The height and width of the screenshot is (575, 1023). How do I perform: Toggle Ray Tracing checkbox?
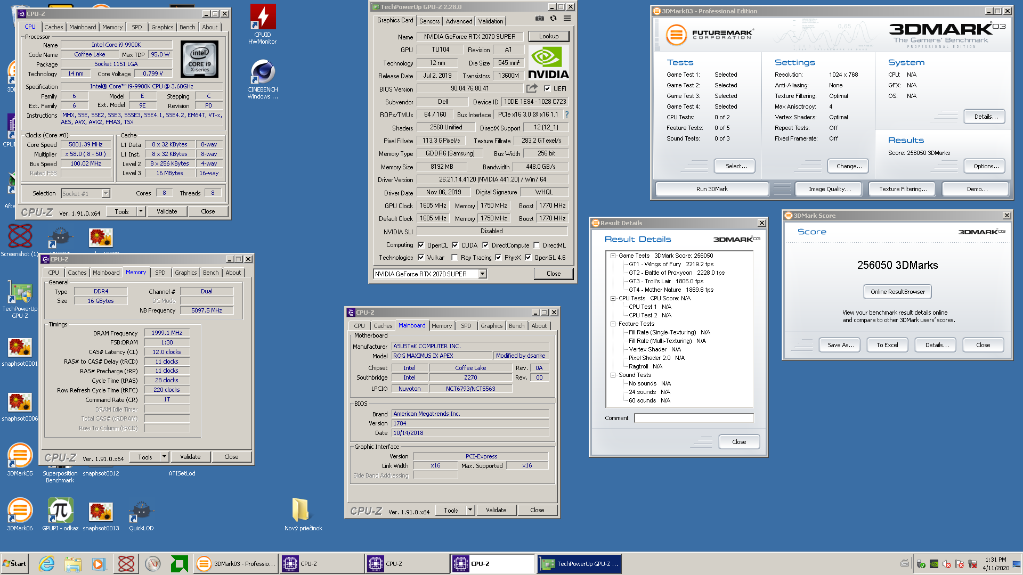coord(454,258)
